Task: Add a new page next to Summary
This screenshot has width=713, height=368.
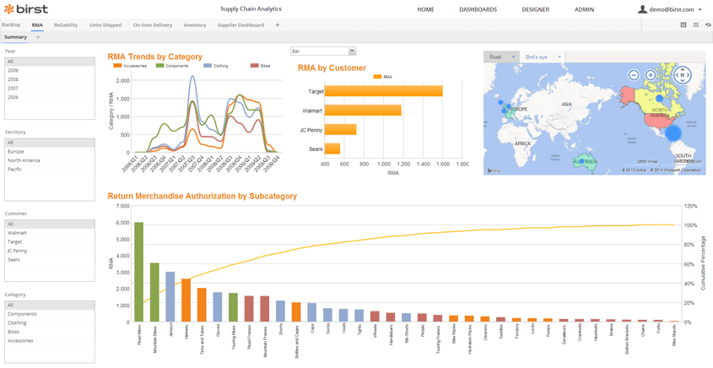Action: coord(38,37)
